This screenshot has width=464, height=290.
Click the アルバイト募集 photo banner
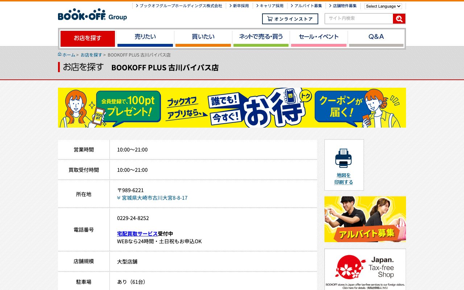(365, 219)
